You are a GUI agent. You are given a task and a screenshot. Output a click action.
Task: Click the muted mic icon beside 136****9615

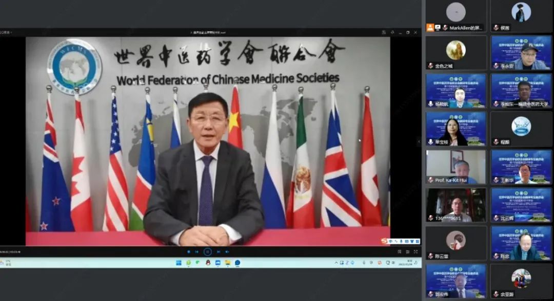431,218
